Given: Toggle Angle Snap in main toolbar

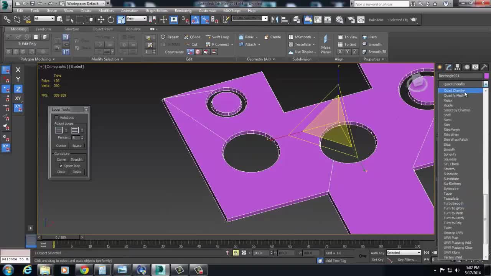Looking at the screenshot, I should pyautogui.click(x=195, y=20).
